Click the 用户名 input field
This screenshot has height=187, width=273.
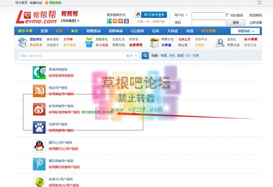point(208,15)
